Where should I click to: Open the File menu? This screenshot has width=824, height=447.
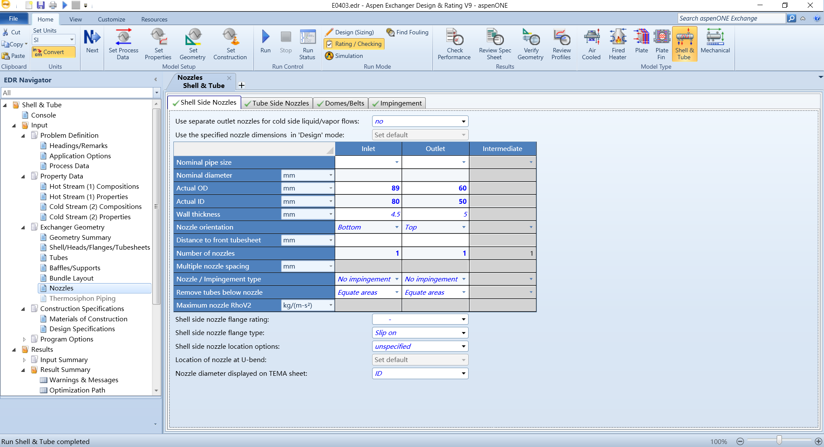14,18
